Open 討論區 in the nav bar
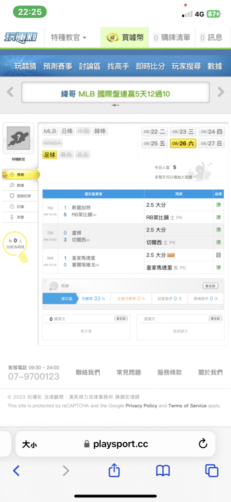The image size is (231, 502). [x=89, y=66]
